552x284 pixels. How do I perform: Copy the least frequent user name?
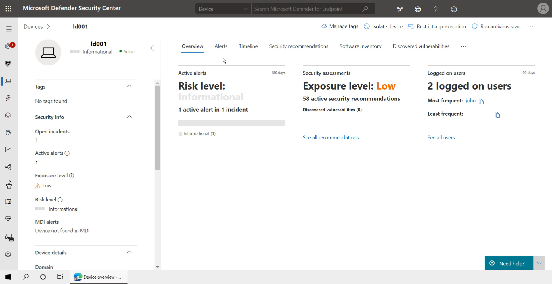click(x=497, y=115)
